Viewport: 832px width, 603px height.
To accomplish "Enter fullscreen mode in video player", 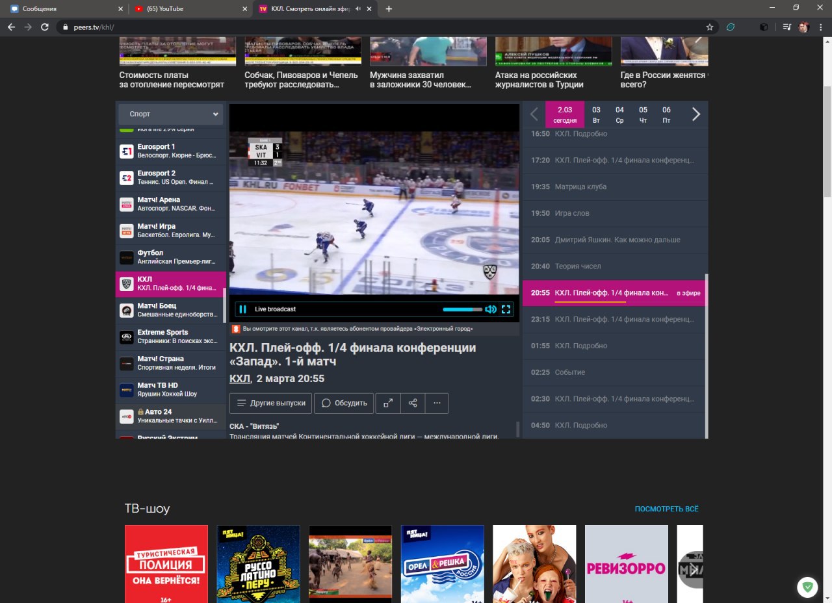I will [506, 309].
